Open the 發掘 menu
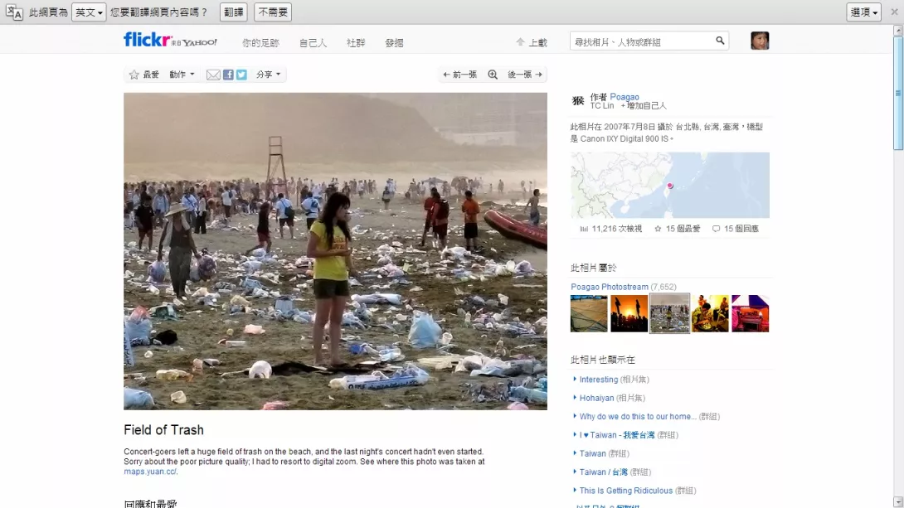The height and width of the screenshot is (508, 904). pos(394,42)
